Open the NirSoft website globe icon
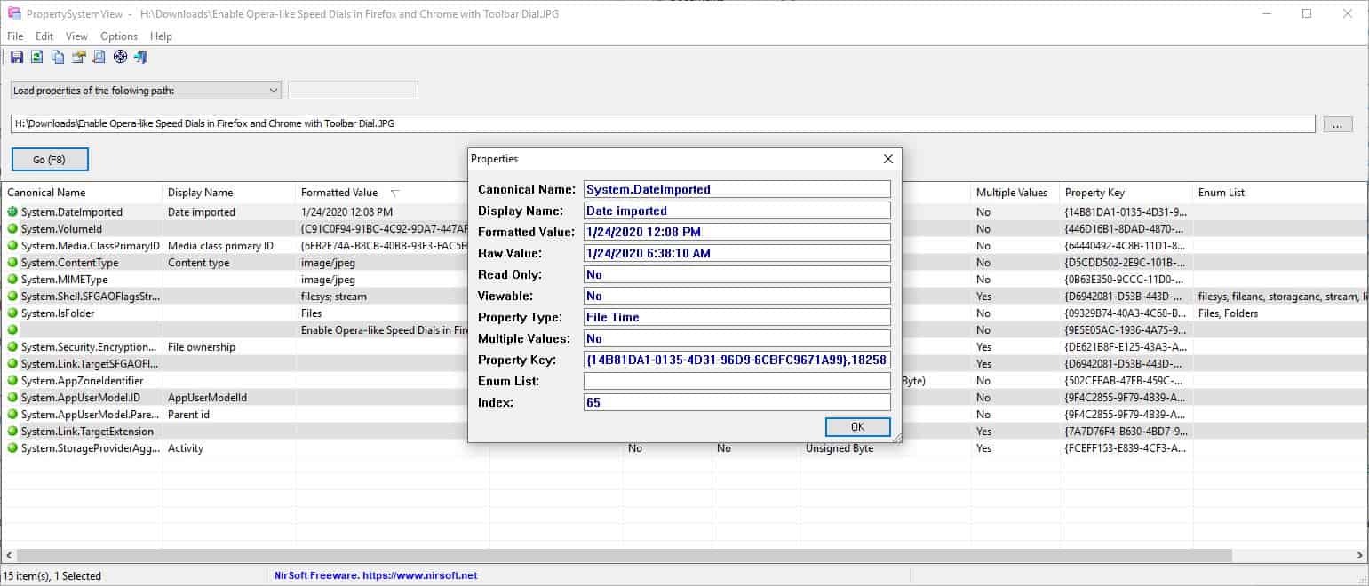The image size is (1369, 586). click(x=119, y=57)
